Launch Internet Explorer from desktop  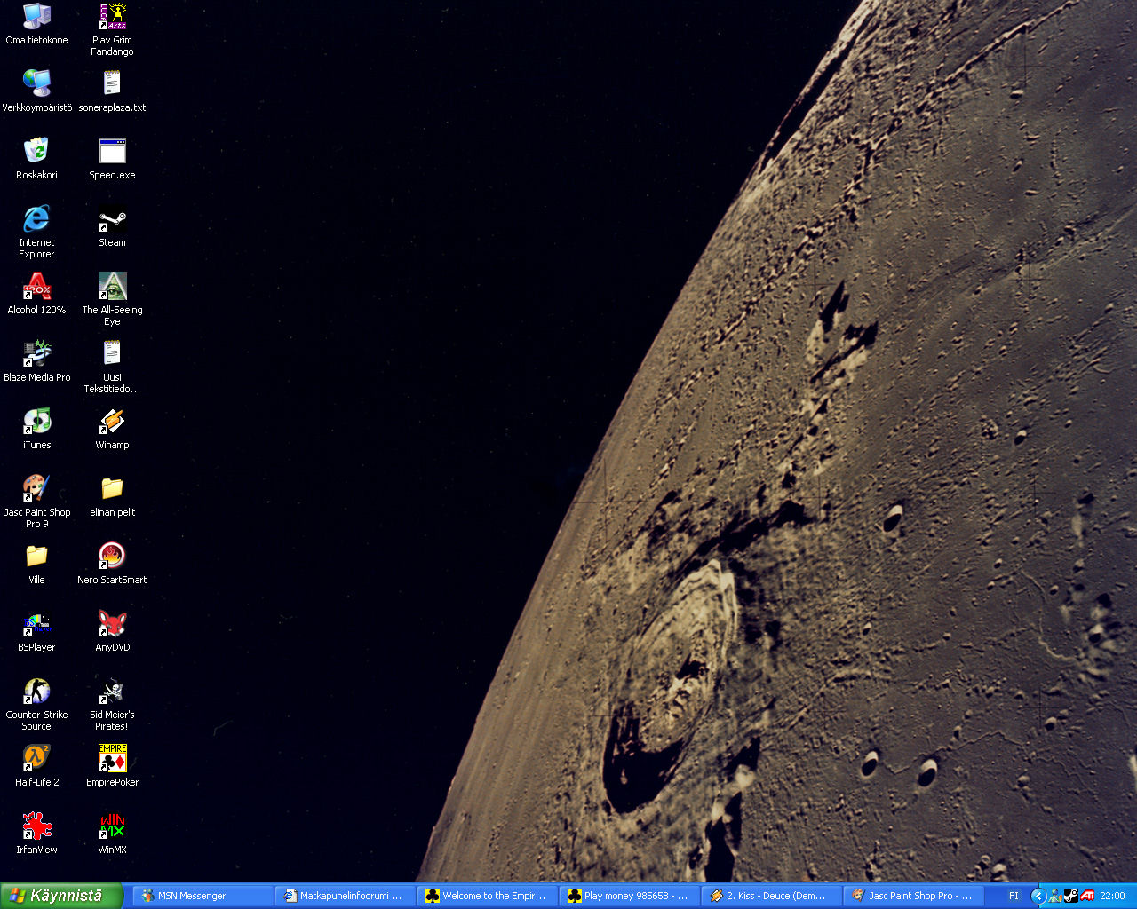point(36,232)
